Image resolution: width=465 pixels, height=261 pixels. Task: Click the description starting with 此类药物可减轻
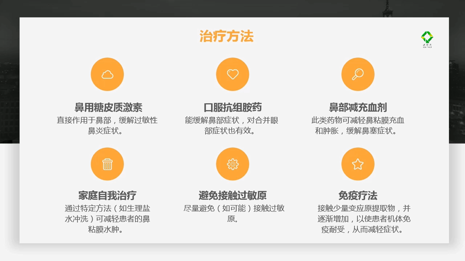pyautogui.click(x=358, y=125)
